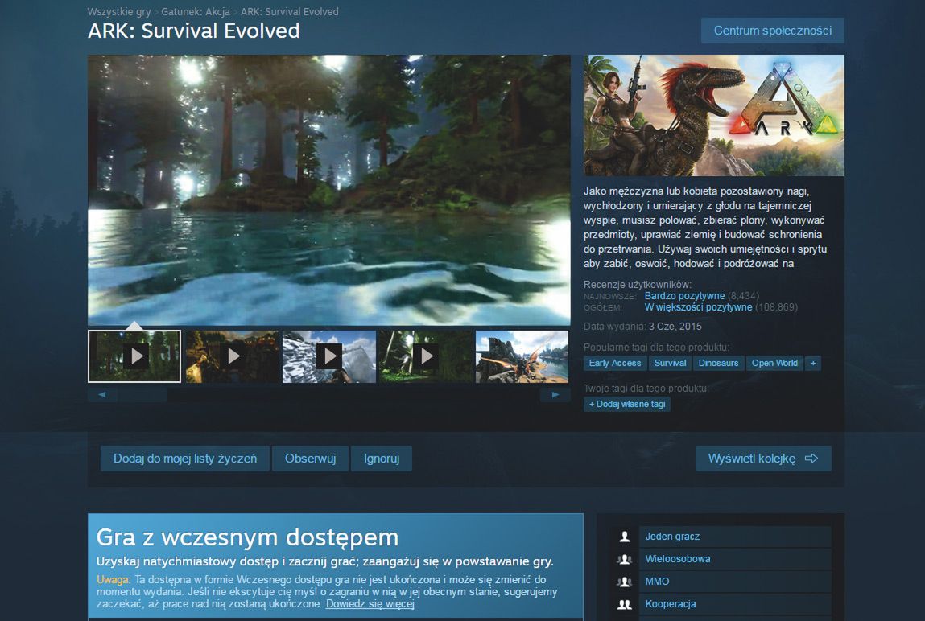Click the Ignoruj button

[382, 459]
